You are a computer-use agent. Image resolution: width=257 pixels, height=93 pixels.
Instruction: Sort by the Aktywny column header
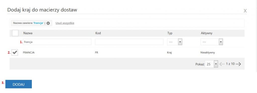(x=207, y=33)
